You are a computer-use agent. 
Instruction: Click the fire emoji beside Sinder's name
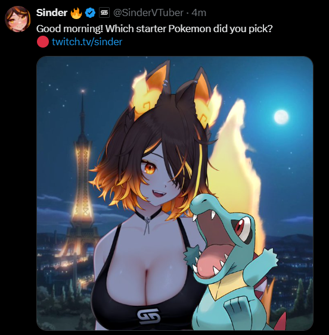76,13
